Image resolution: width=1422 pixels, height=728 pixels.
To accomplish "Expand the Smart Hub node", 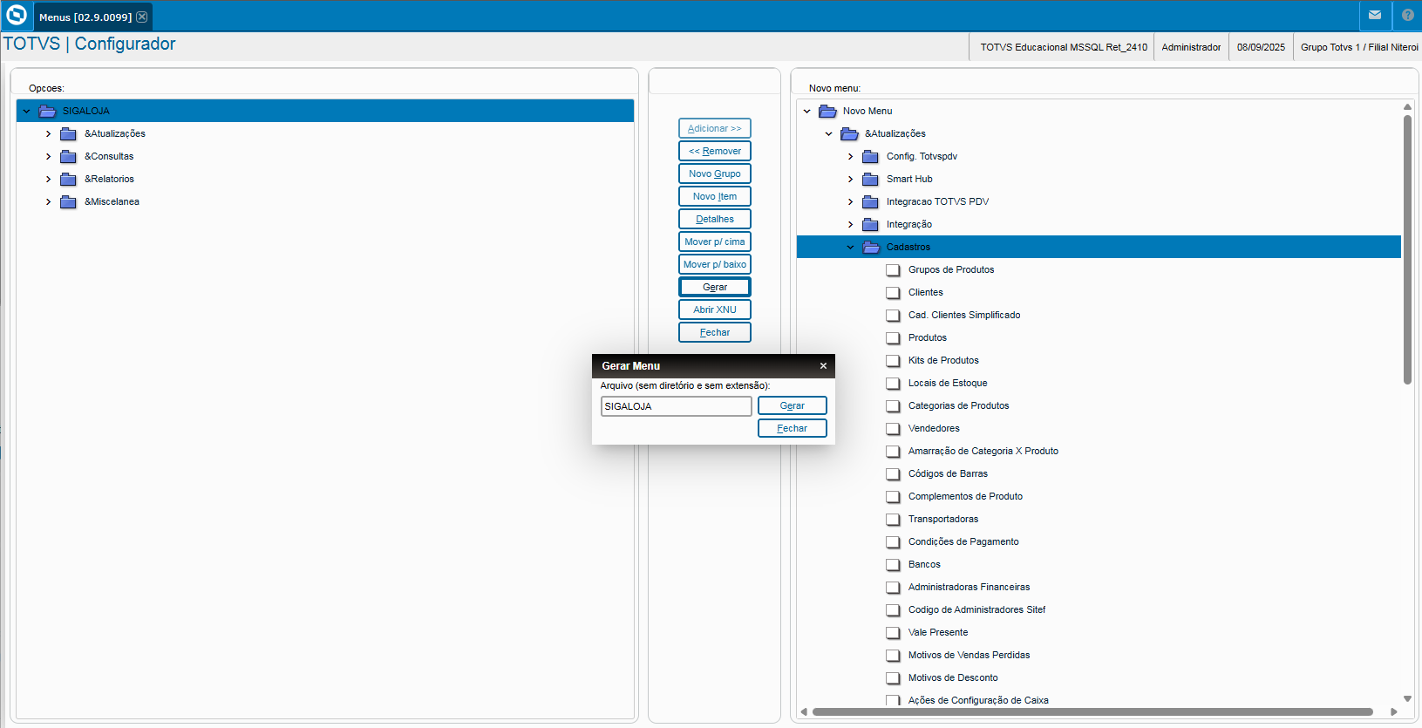I will (850, 179).
